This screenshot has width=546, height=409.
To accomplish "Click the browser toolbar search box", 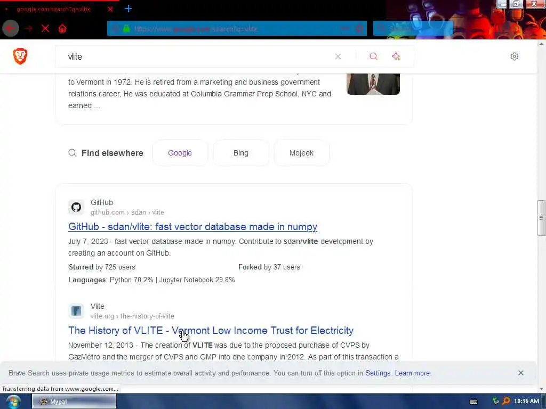I will tap(413, 29).
